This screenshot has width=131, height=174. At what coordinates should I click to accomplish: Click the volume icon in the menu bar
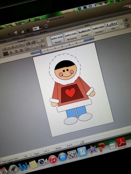coord(106,3)
